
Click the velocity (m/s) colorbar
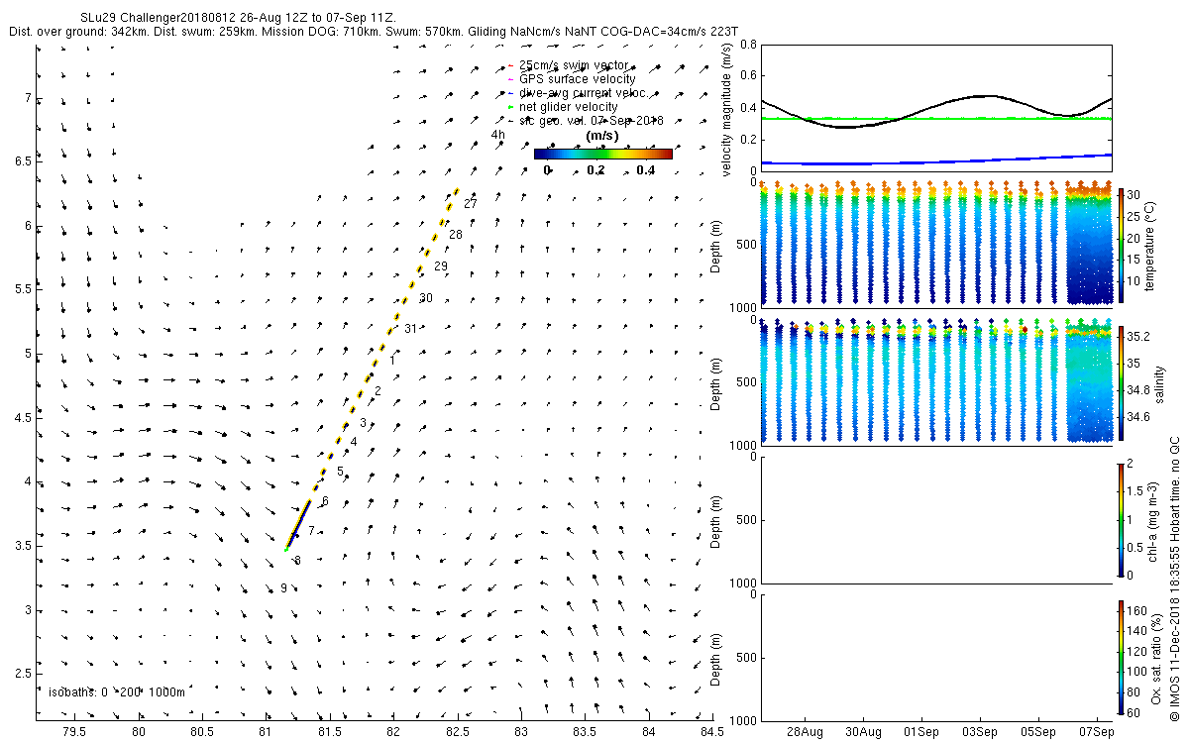pos(602,154)
